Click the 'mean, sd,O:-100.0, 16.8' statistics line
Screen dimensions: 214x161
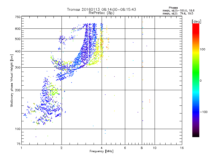coord(178,10)
